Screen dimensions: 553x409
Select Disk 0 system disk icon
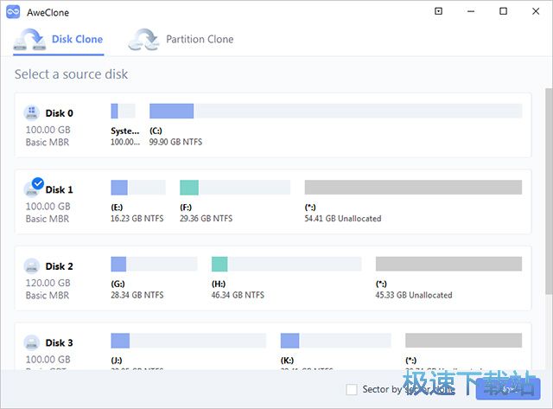tap(32, 112)
